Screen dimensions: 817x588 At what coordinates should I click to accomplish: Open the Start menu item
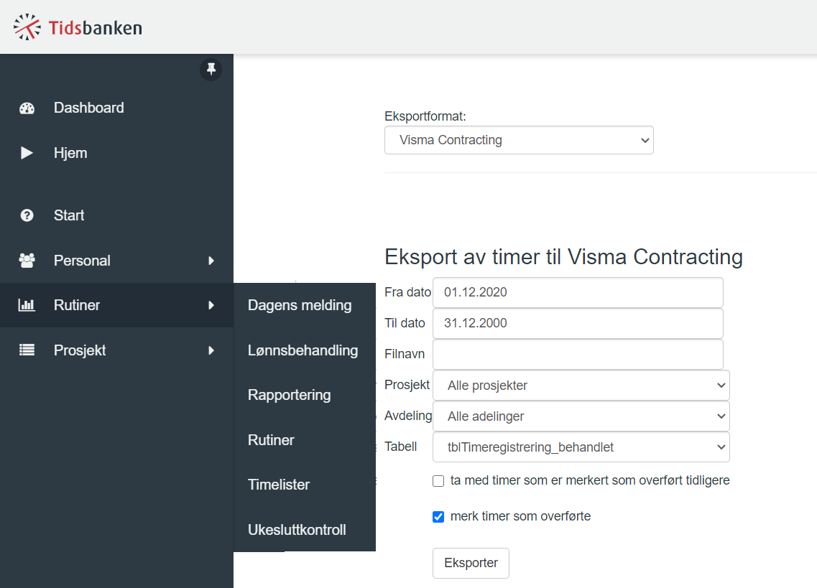pos(116,215)
